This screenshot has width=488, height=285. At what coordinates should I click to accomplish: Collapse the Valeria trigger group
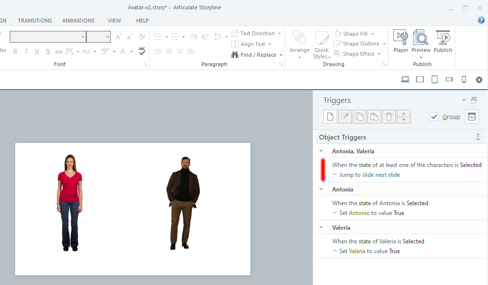(321, 228)
